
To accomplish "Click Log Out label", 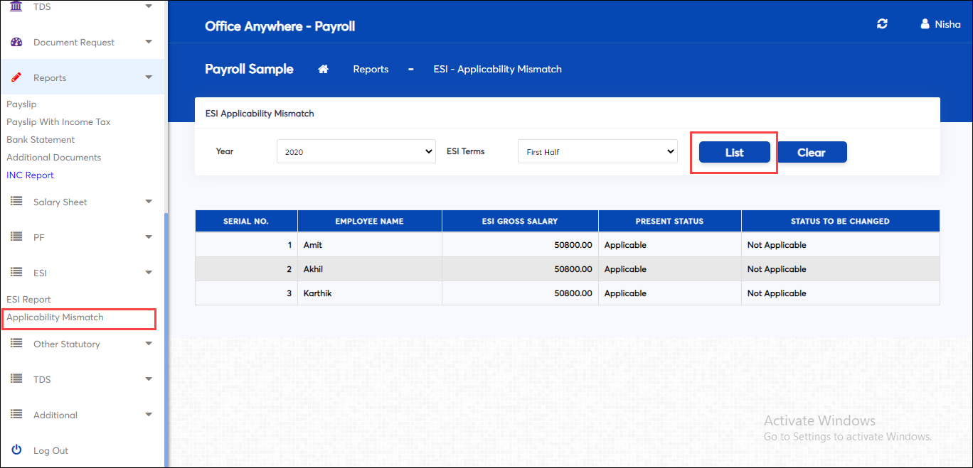I will [x=50, y=450].
